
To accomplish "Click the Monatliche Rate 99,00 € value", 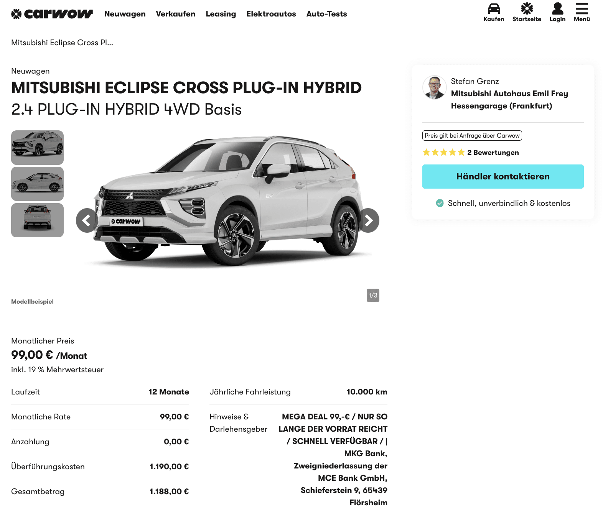I will [175, 417].
